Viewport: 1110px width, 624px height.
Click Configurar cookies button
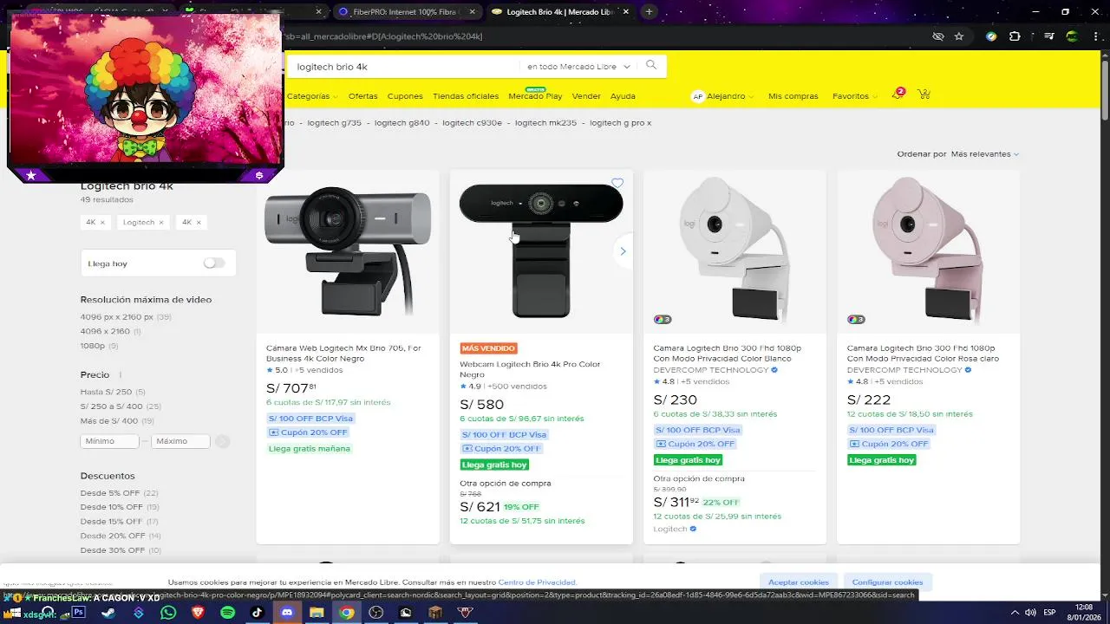[887, 582]
